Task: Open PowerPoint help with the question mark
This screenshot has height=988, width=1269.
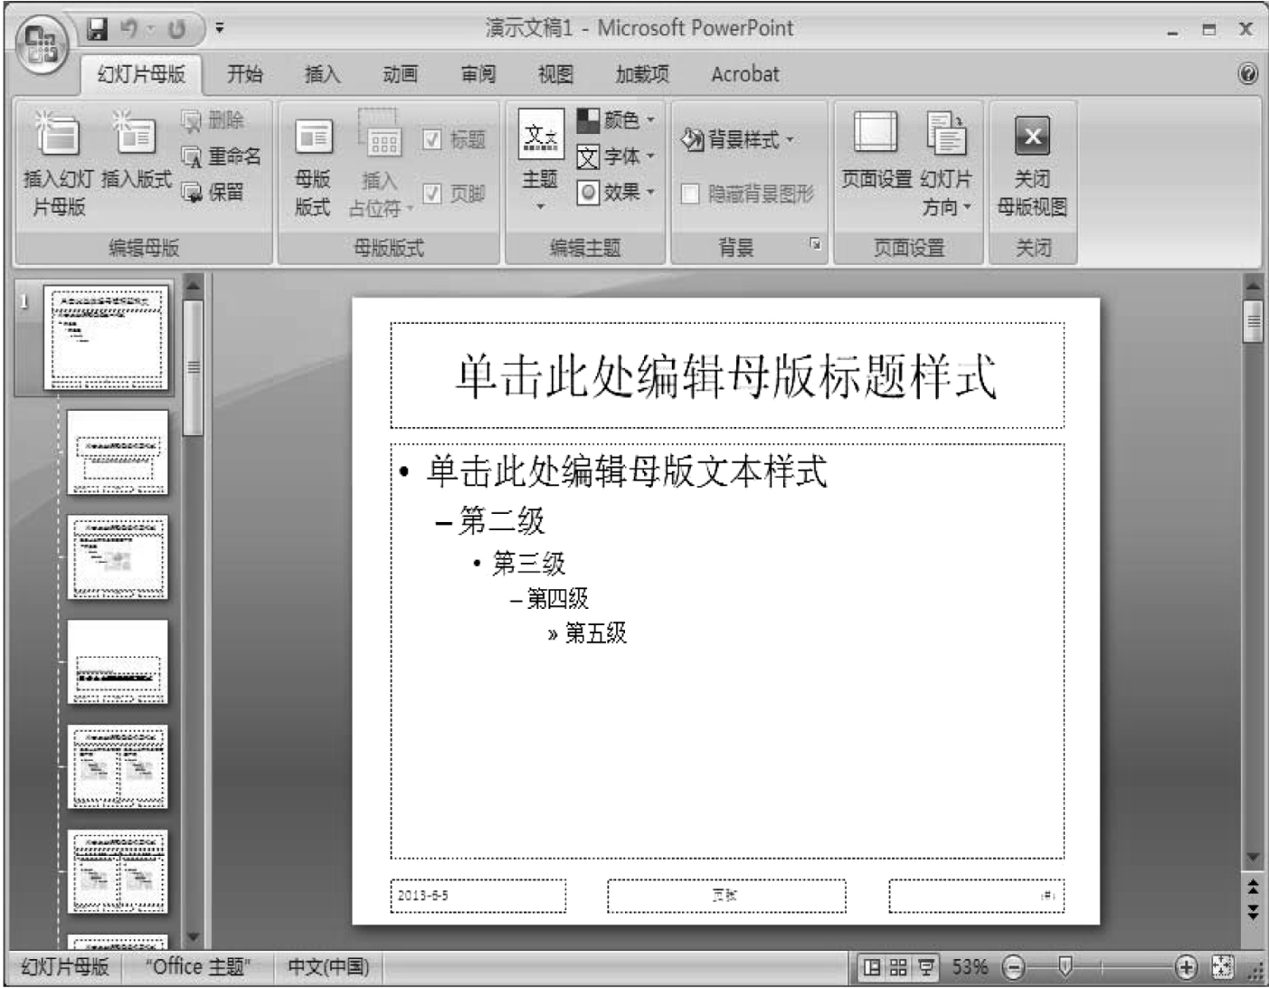Action: tap(1248, 74)
